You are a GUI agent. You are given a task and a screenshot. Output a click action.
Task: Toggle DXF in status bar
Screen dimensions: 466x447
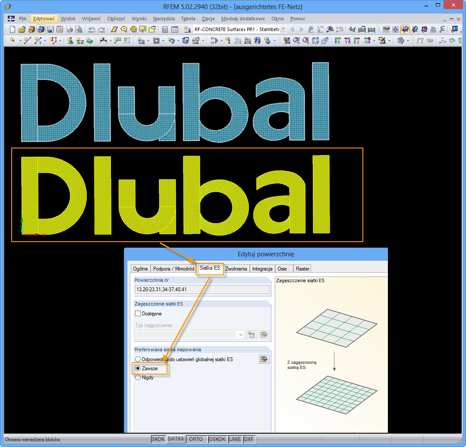[249, 439]
